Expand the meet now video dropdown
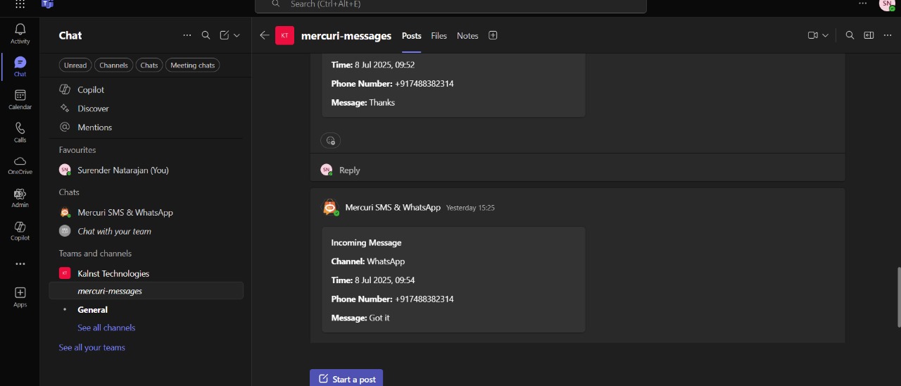Screen dimensions: 901x386 click(825, 35)
